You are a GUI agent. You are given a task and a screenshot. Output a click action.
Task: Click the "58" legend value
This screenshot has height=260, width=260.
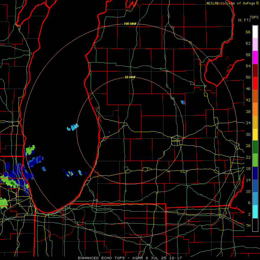[248, 55]
